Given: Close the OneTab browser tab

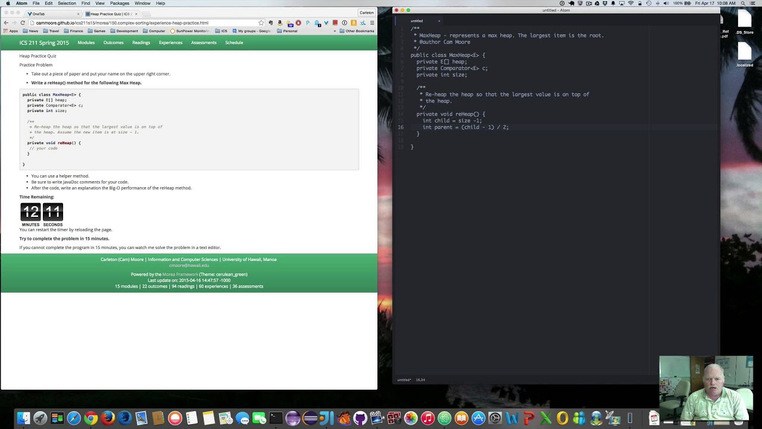Looking at the screenshot, I should pos(78,14).
